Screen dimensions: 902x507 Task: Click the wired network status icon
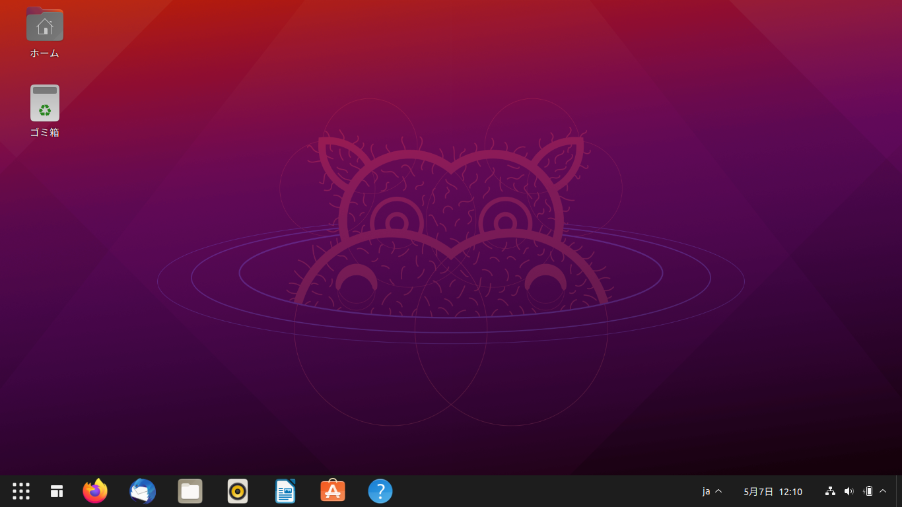831,491
